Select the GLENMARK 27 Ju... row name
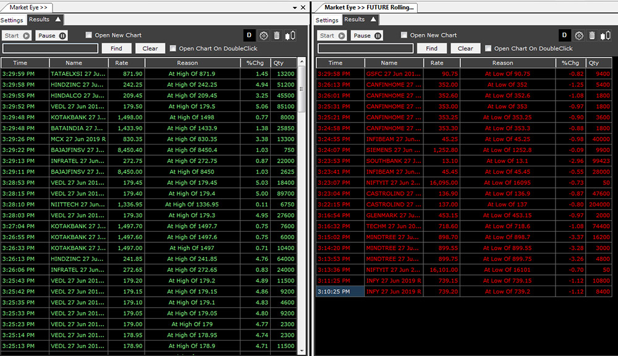Viewport: 618px width, 356px height. pos(393,215)
